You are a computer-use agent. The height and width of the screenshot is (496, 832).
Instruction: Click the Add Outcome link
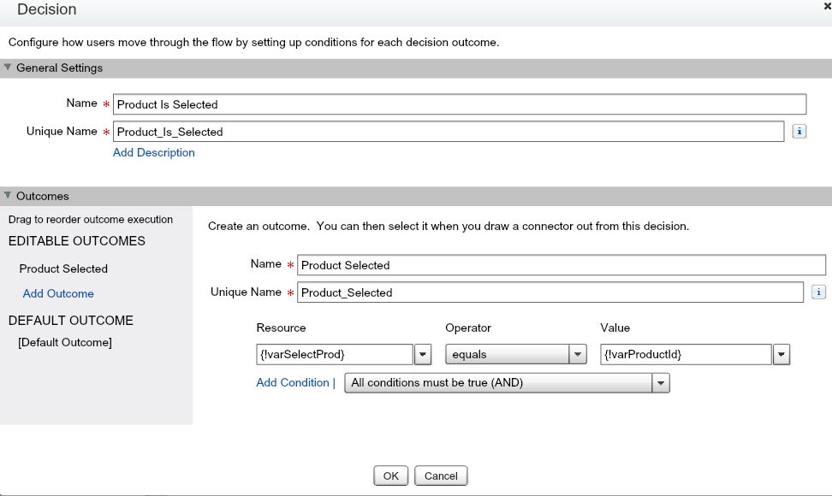[x=58, y=293]
